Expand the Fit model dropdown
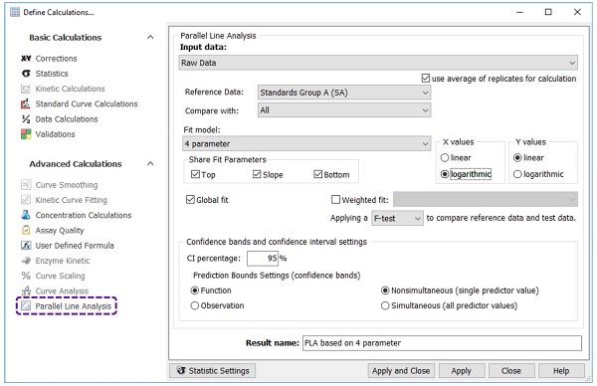Screen dimensions: 597x386 (306, 144)
